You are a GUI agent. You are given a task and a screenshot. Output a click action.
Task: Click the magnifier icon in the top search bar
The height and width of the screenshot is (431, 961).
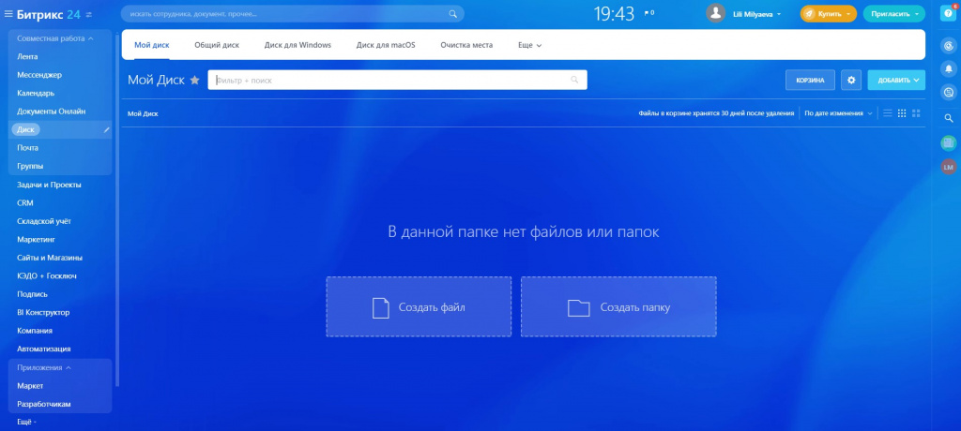[453, 13]
